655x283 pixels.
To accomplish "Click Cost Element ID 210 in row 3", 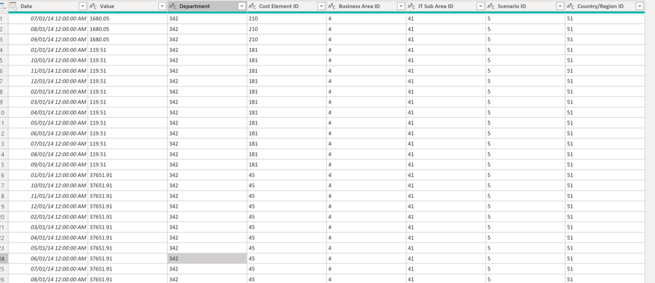I will [x=287, y=39].
